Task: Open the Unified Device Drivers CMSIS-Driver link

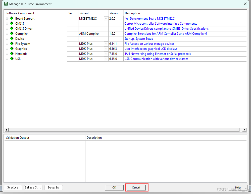Action: [166, 28]
